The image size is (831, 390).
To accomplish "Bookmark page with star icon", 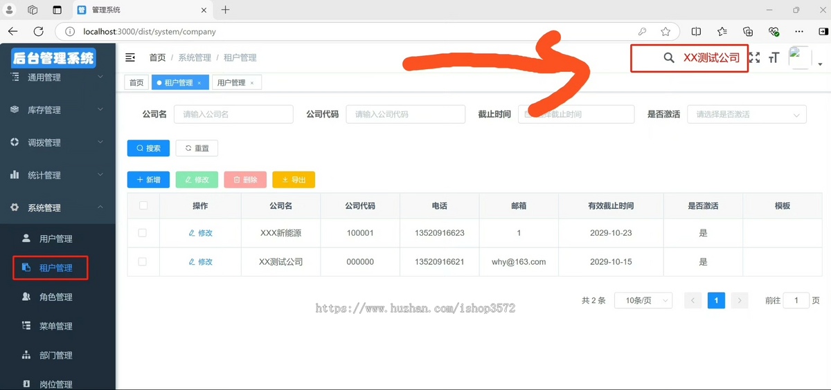I will click(x=665, y=31).
